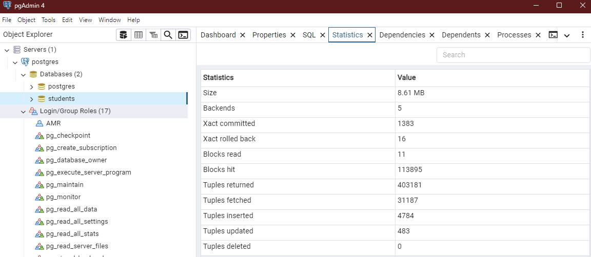This screenshot has height=257, width=591.
Task: Switch to the Dependencies tab
Action: pyautogui.click(x=402, y=35)
